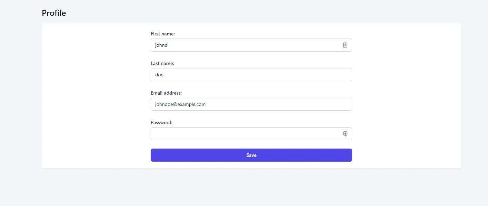Click the "First name:" label
488x206 pixels.
(x=163, y=34)
